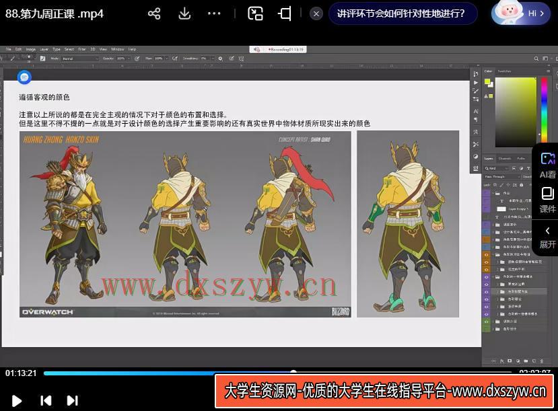Toggle lock transparent pixels icon

pos(495,185)
